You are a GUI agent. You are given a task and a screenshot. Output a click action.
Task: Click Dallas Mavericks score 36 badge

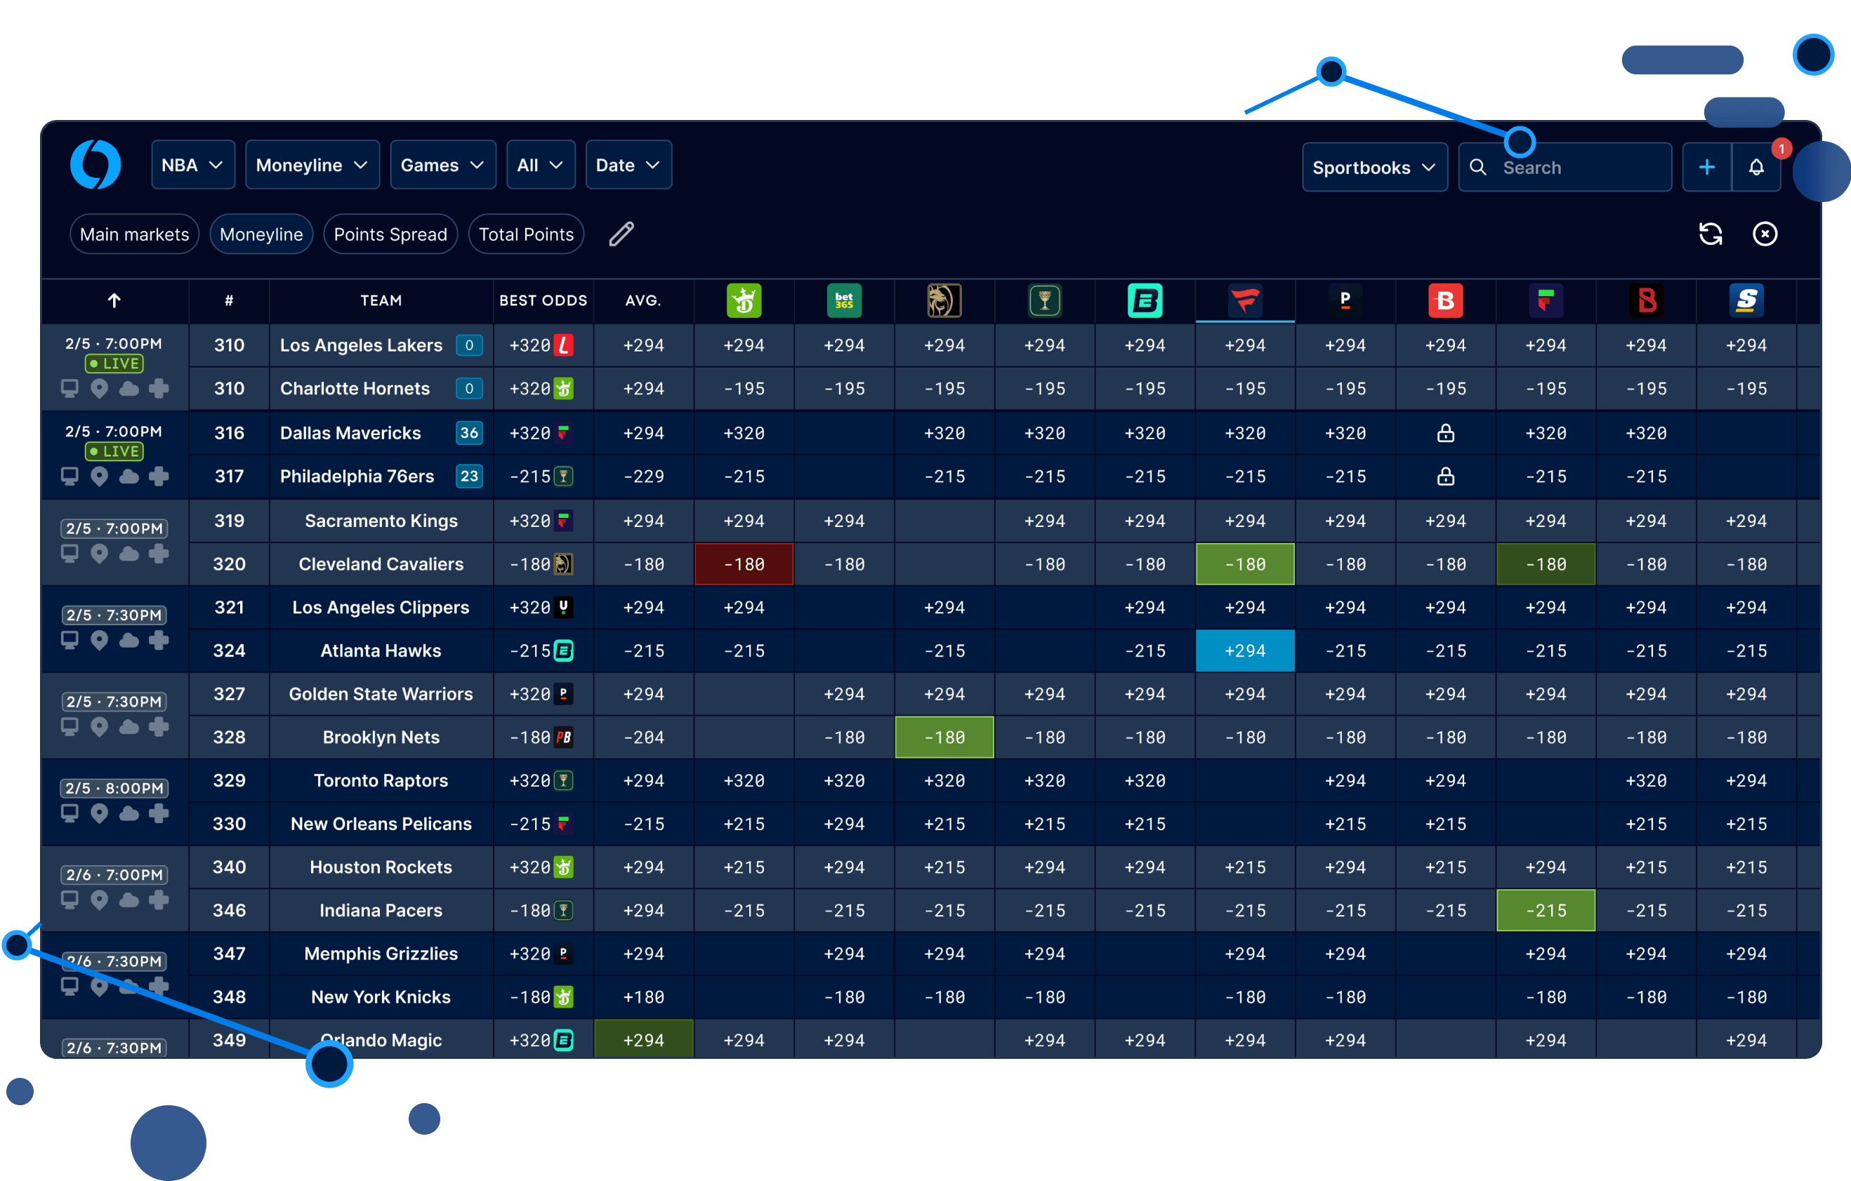469,432
